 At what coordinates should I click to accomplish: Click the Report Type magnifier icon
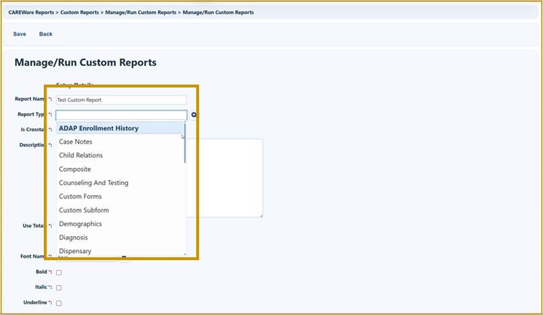point(194,115)
